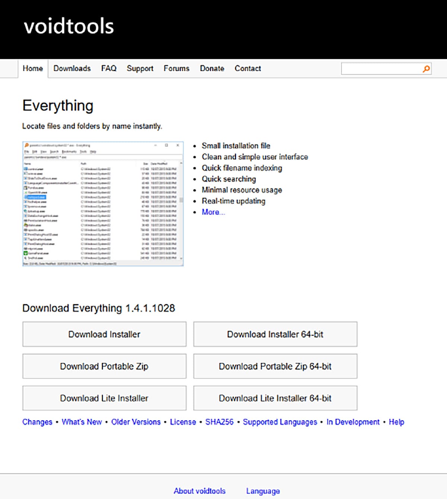Open the Donate page
447x499 pixels.
(212, 69)
